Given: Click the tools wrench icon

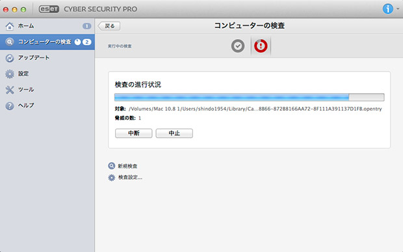Looking at the screenshot, I should click(x=10, y=90).
